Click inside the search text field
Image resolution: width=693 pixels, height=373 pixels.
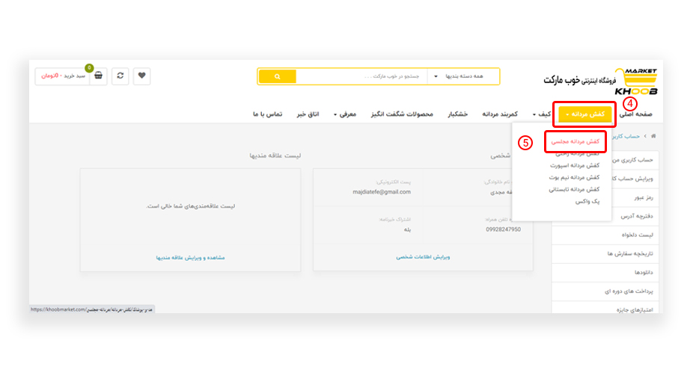[361, 76]
